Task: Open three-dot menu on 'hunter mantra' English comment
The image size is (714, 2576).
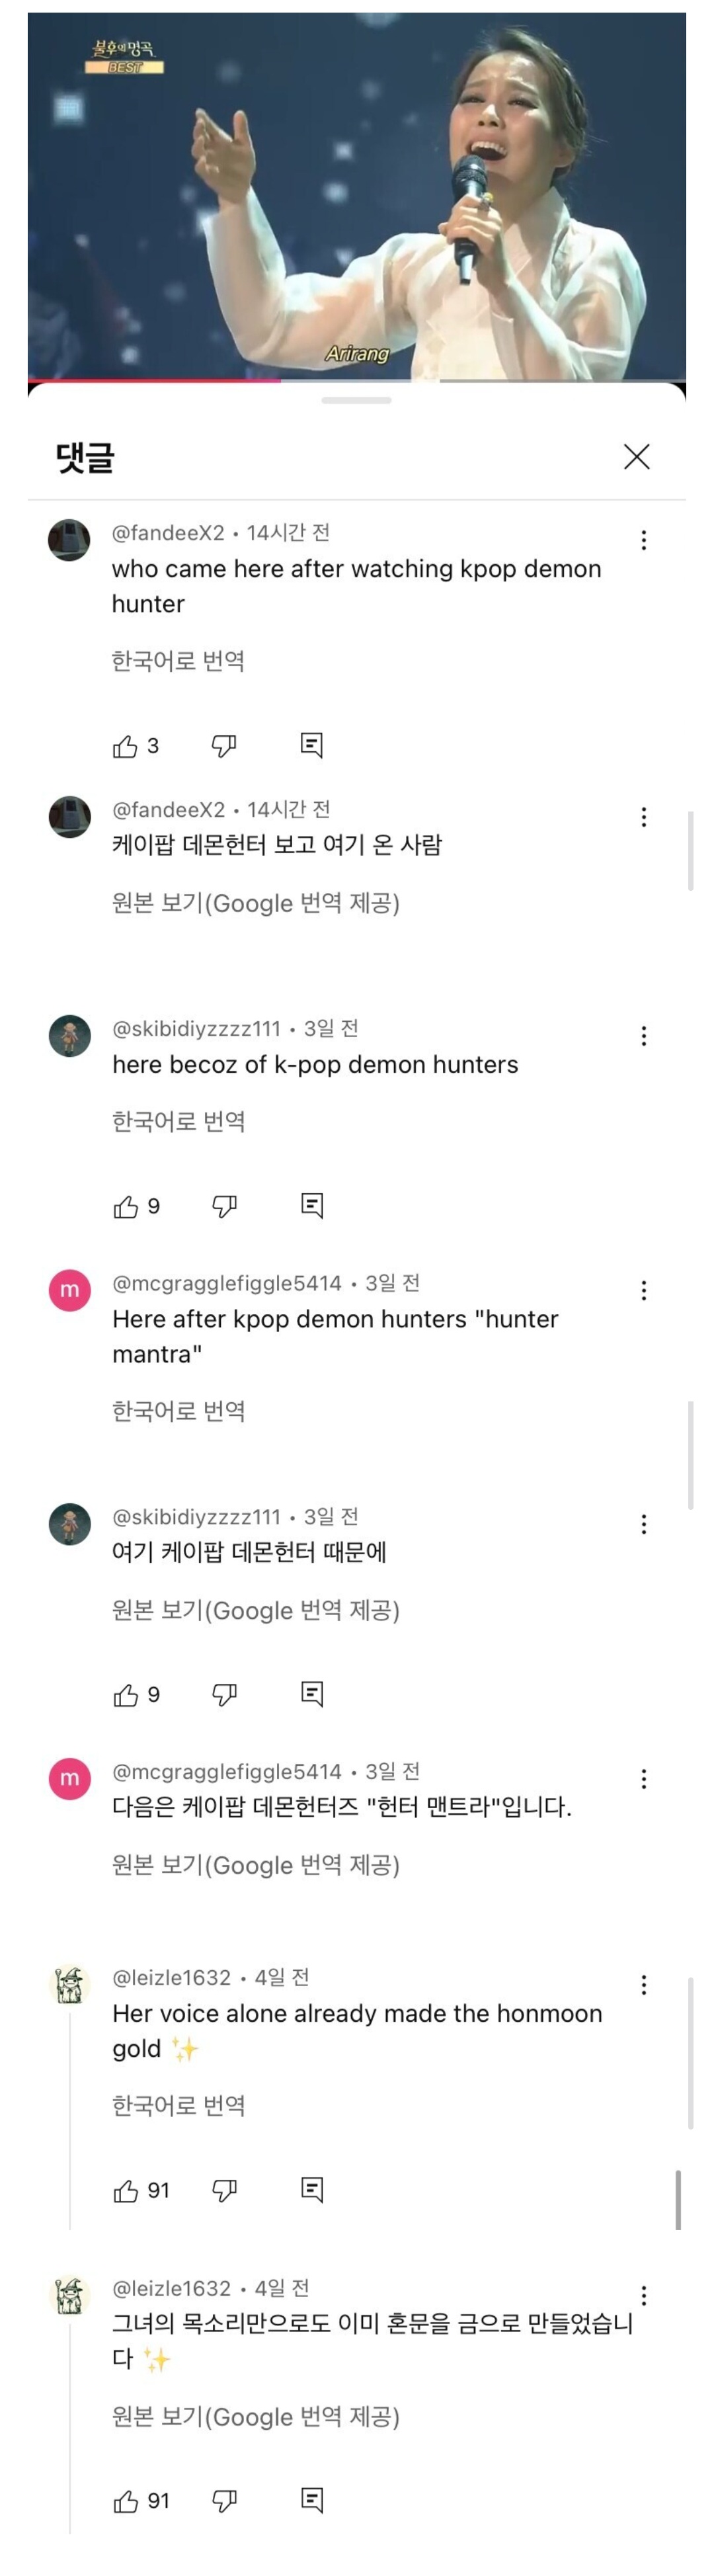Action: coord(644,1290)
